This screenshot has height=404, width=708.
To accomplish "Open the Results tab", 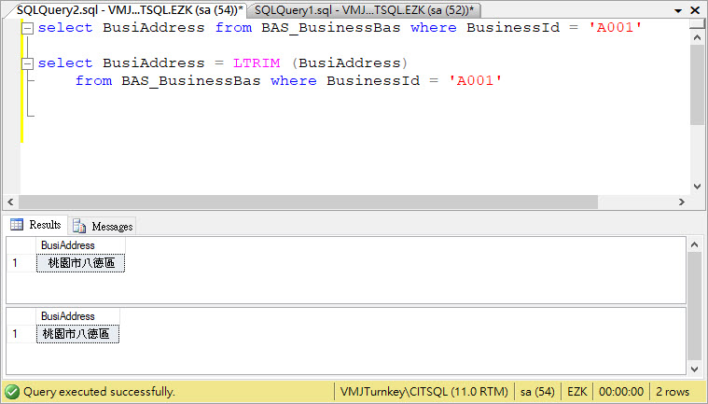I will click(x=35, y=225).
